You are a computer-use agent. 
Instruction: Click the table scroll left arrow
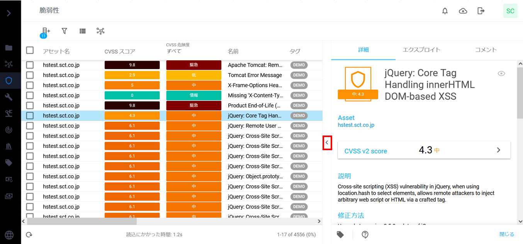(x=24, y=221)
